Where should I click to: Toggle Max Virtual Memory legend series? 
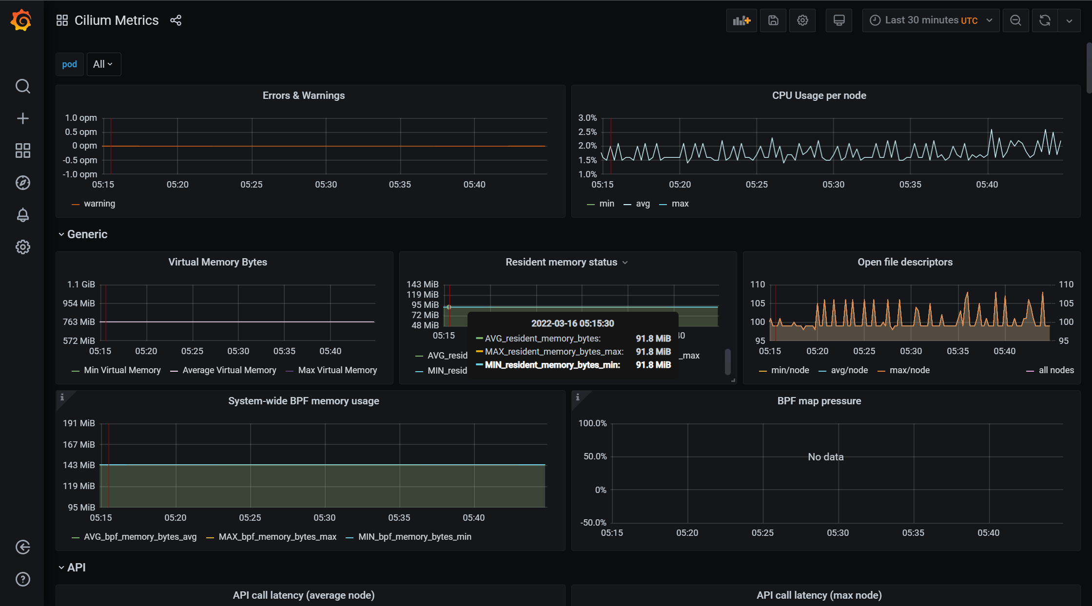pyautogui.click(x=337, y=370)
